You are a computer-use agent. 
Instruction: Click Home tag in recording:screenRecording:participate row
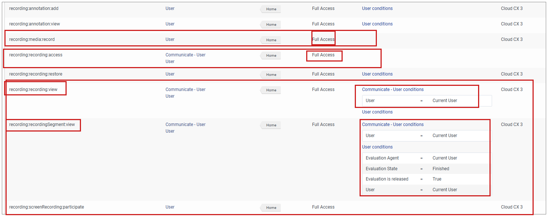tap(271, 208)
